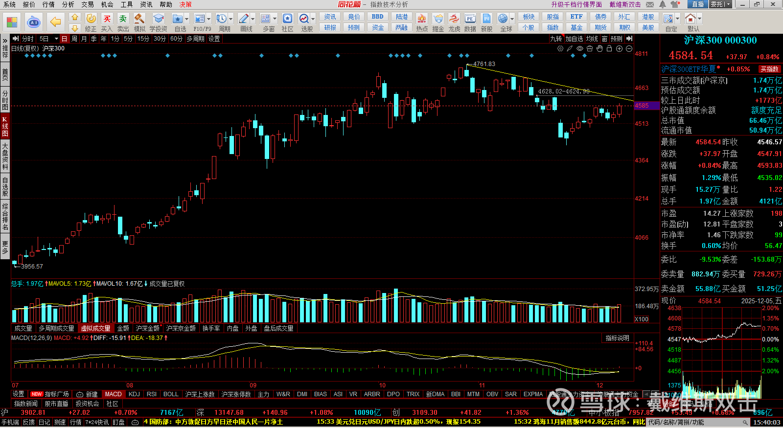
Task: Open the 5日 dropdown arrow
Action: [x=56, y=39]
